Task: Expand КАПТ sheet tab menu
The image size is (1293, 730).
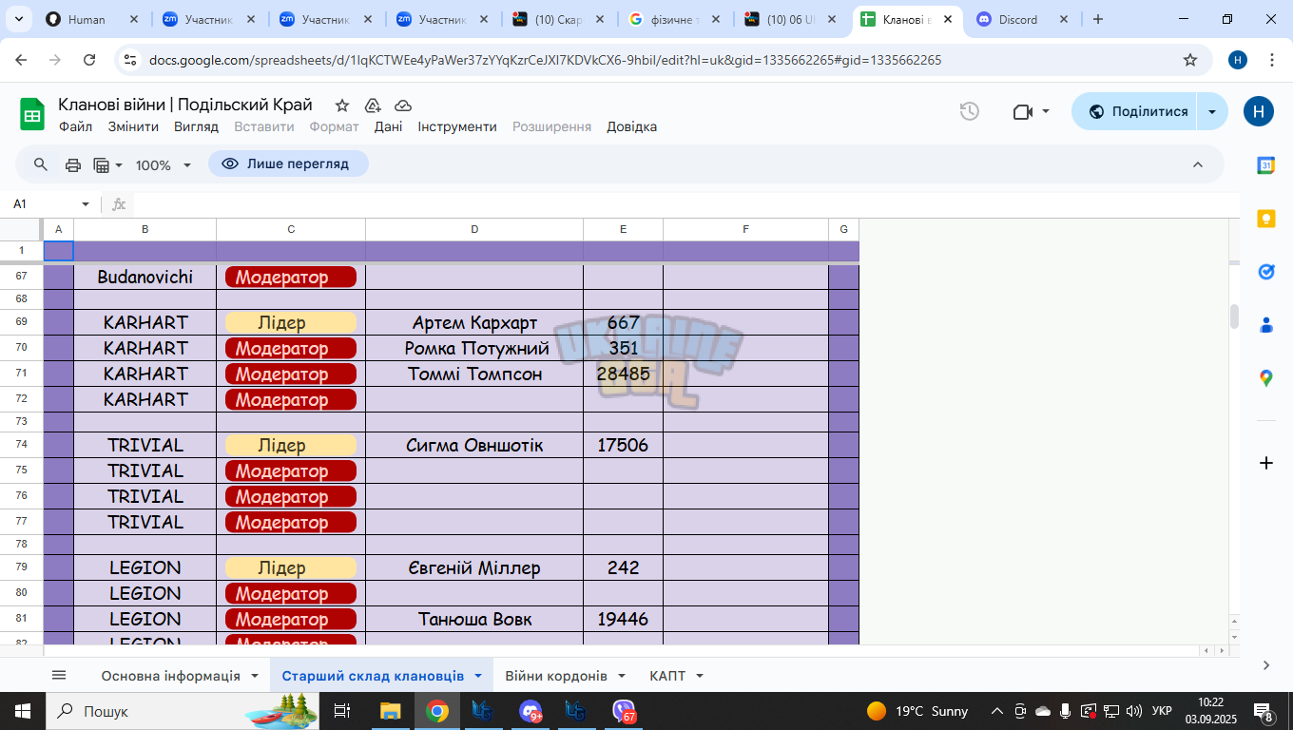Action: click(700, 676)
